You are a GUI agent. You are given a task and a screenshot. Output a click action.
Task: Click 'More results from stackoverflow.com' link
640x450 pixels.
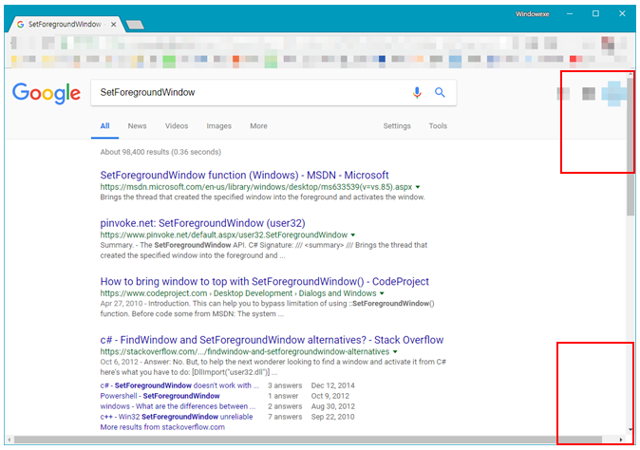point(162,427)
